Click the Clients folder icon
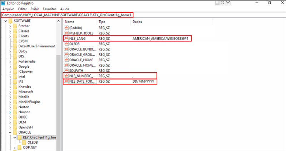 coord(15,36)
